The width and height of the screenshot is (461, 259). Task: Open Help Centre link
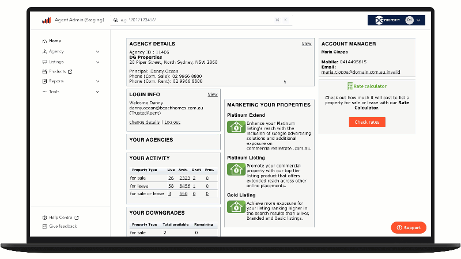click(61, 218)
